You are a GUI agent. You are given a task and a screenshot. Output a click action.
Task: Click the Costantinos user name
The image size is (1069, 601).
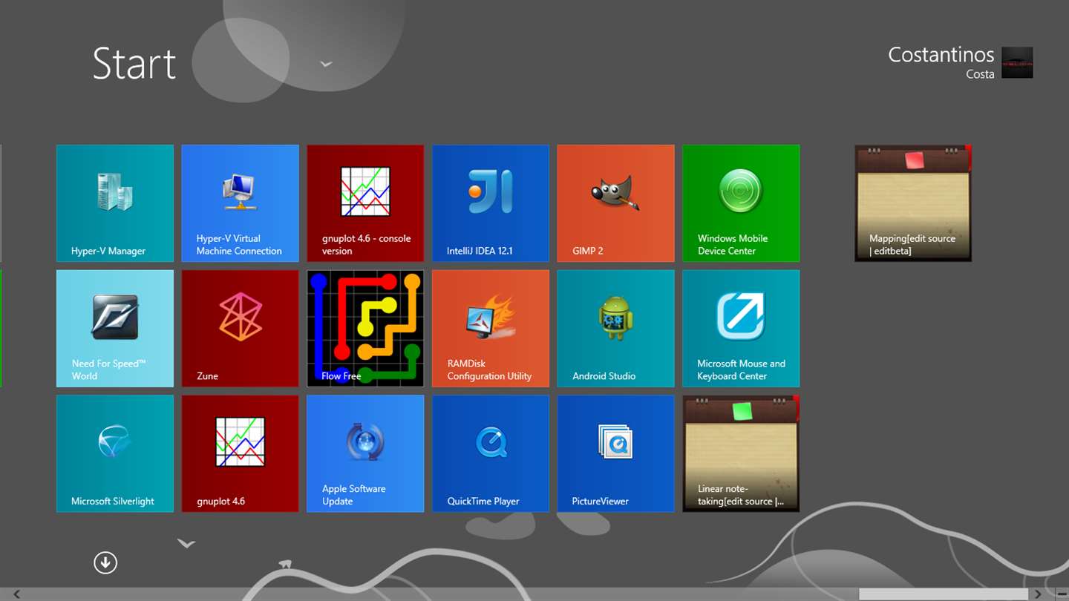tap(941, 55)
